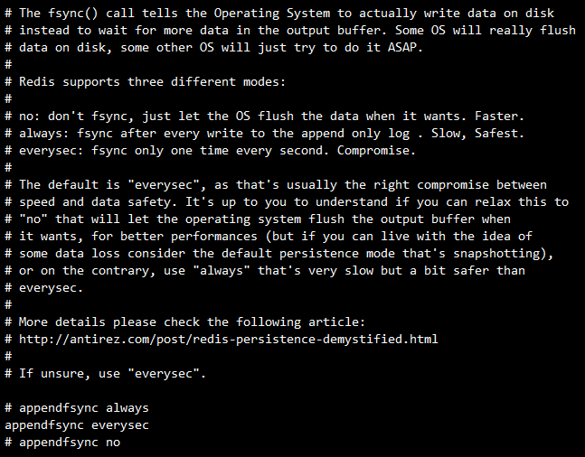Screen dimensions: 585x457
Task: Click the word 'ASAP' in third line
Action: point(401,48)
